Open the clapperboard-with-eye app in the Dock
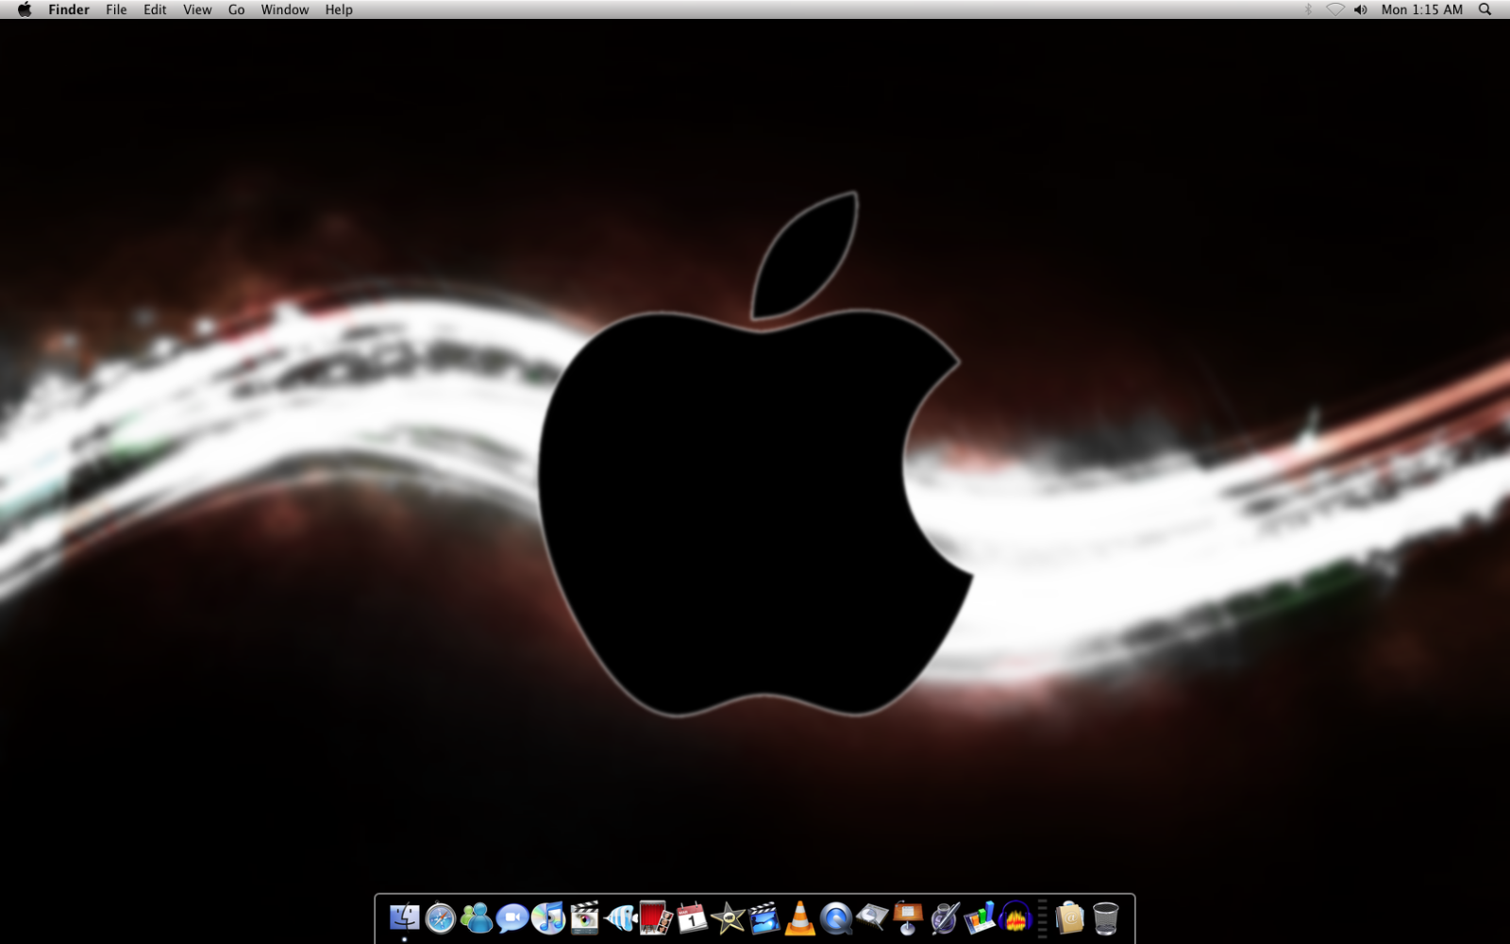Screen dimensions: 1510x944 (x=584, y=918)
